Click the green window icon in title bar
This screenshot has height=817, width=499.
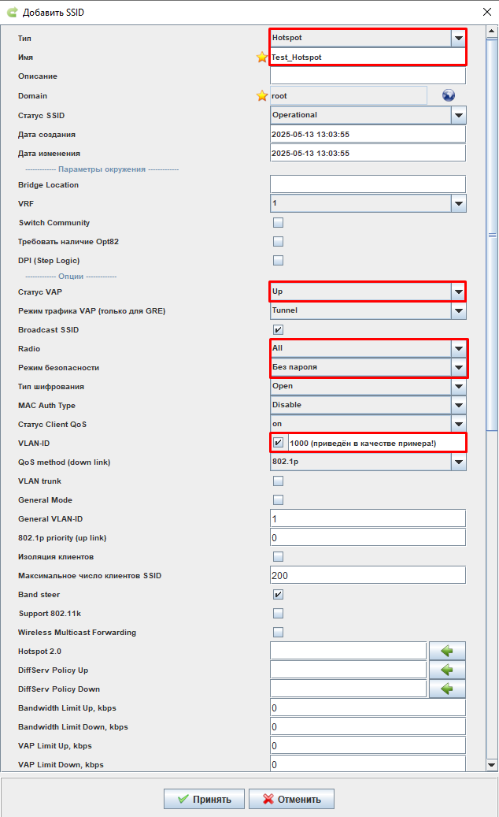pos(10,11)
